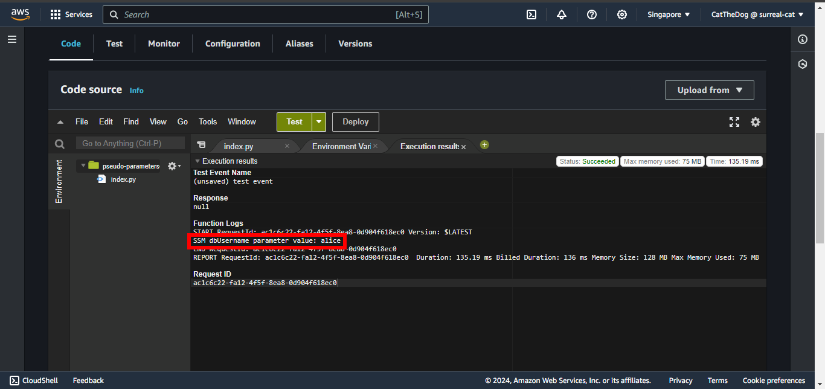Viewport: 825px width, 389px height.
Task: Click the search magnifier in Environment panel
Action: (59, 144)
